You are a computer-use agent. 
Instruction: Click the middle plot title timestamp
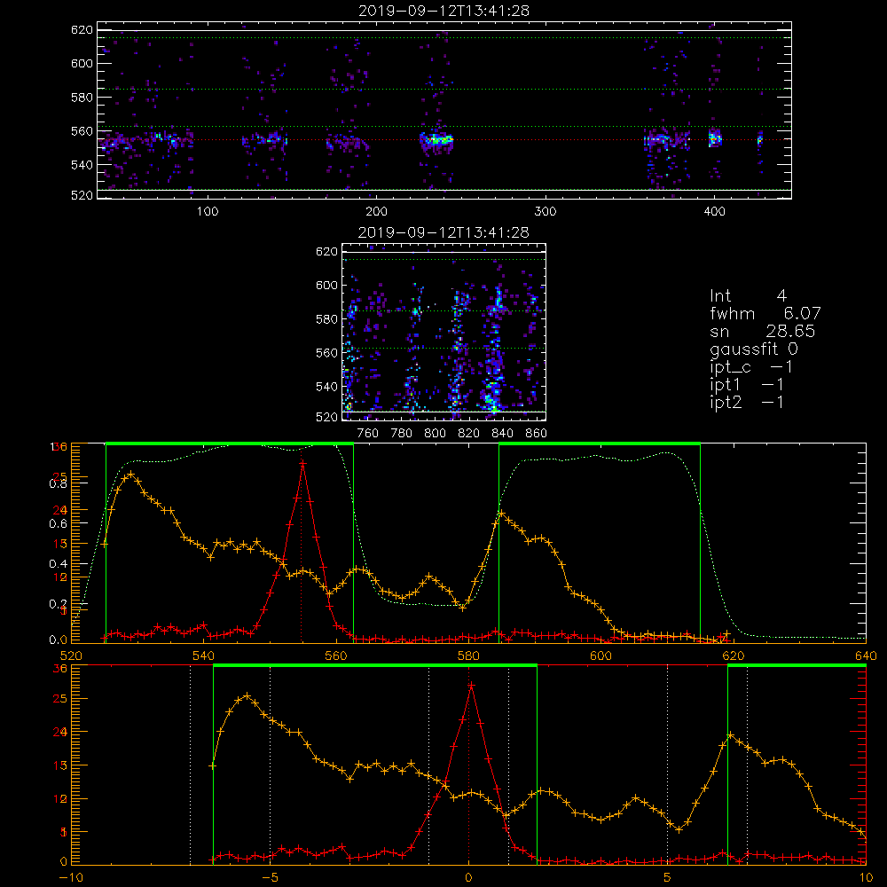[443, 232]
